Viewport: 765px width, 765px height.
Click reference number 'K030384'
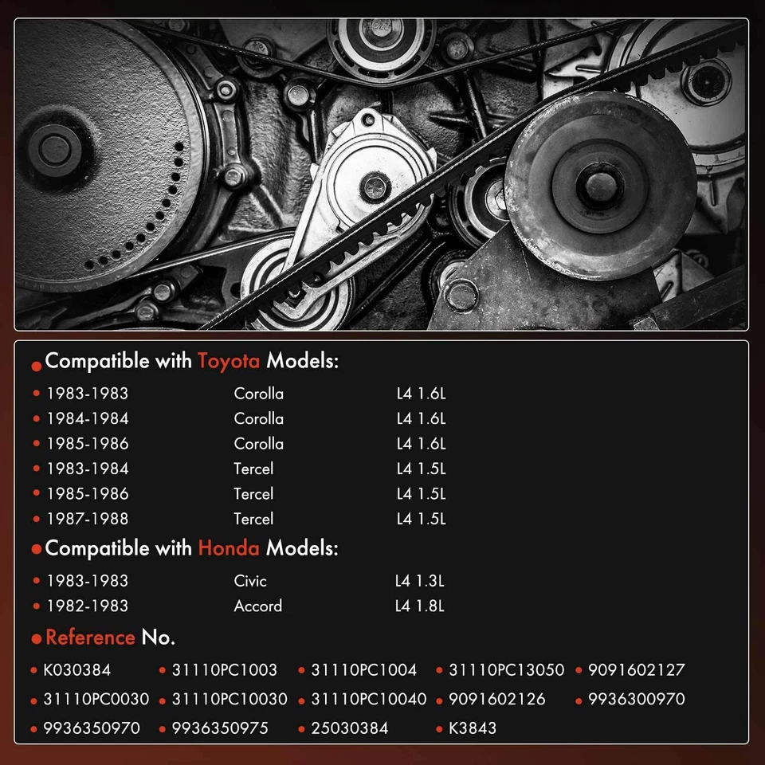(77, 670)
